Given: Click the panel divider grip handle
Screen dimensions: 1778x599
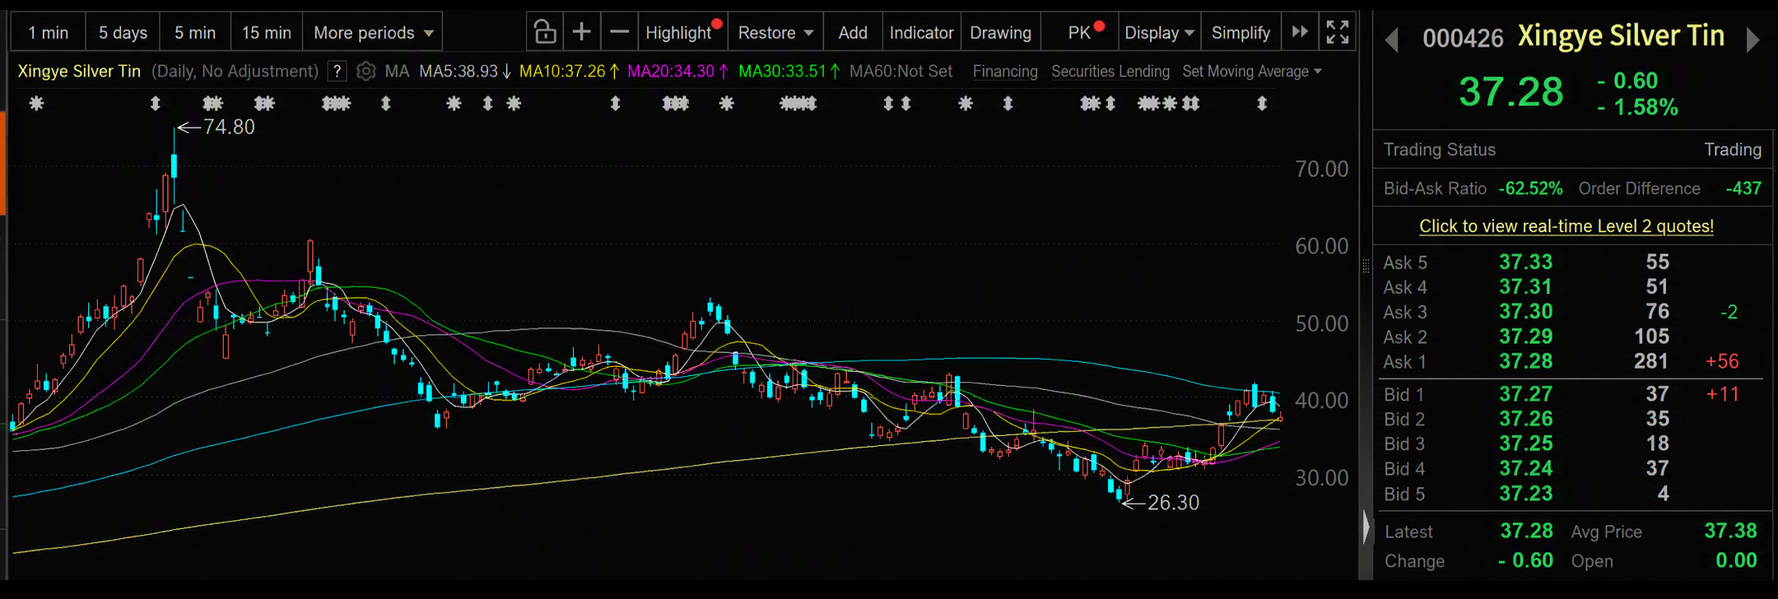Looking at the screenshot, I should pos(1366,266).
